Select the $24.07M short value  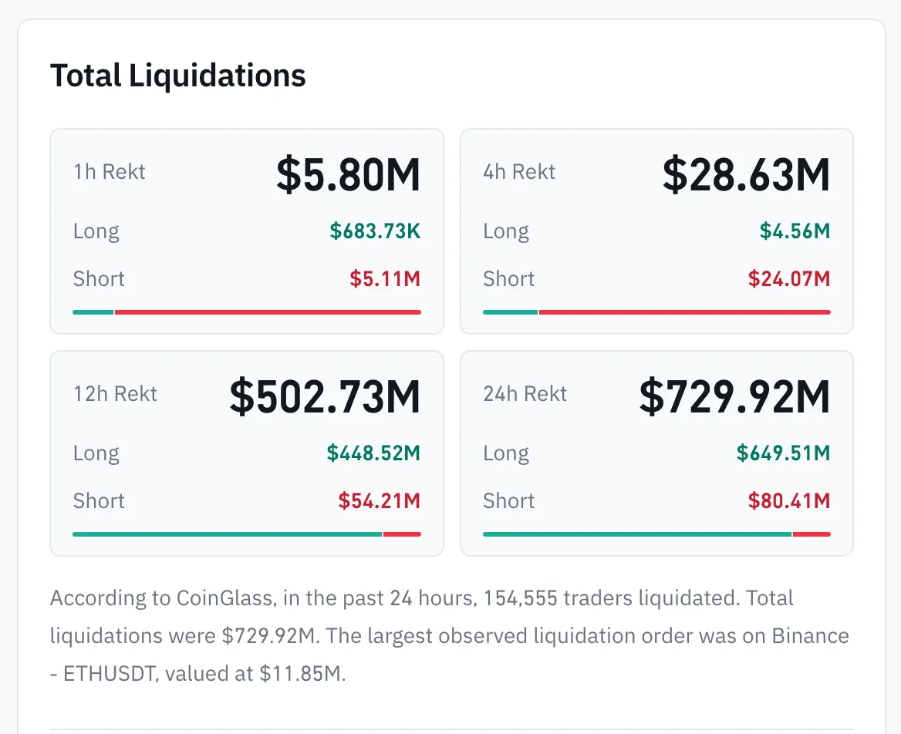click(x=789, y=279)
